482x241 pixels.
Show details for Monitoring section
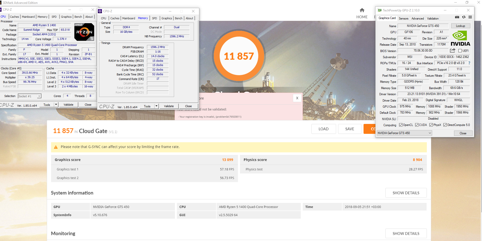(x=406, y=234)
